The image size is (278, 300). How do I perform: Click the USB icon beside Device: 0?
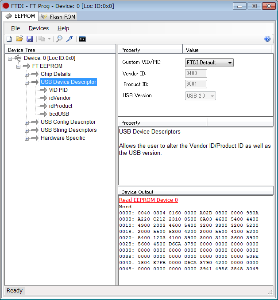[18, 58]
